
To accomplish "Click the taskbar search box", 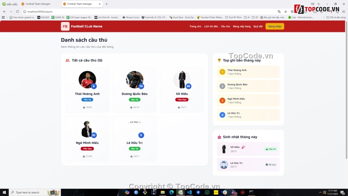I will (35, 192).
